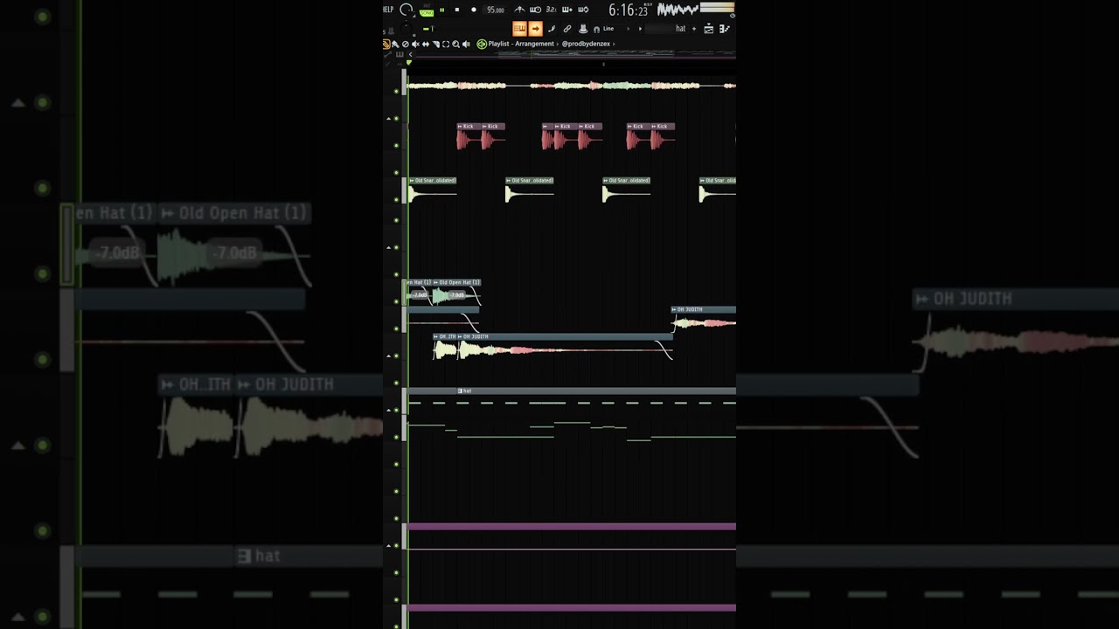Image resolution: width=1119 pixels, height=629 pixels.
Task: Click the oscilloscope output monitor
Action: (x=678, y=9)
